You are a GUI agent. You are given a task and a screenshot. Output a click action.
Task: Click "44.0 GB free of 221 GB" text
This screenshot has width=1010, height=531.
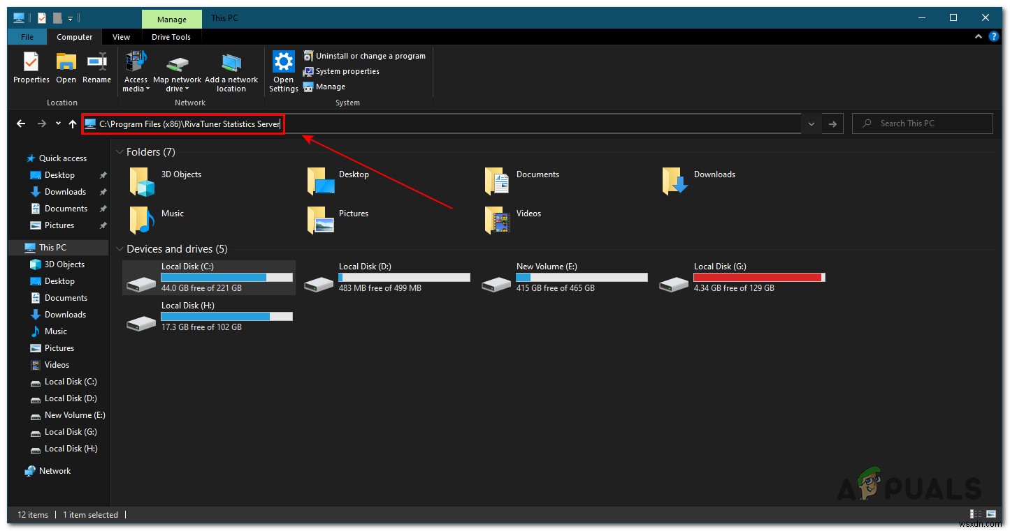201,288
